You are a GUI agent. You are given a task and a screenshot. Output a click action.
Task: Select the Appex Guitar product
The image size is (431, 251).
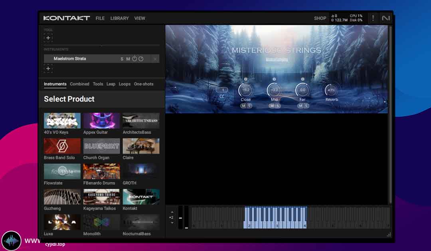point(101,124)
